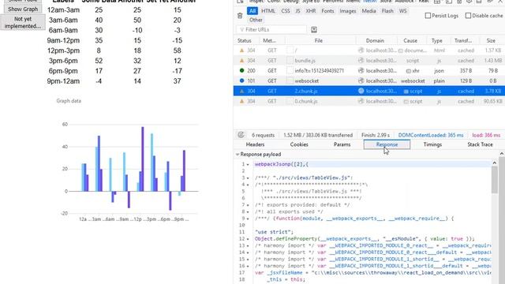
Task: Fold code at line 9 arrow
Action: 248,219
